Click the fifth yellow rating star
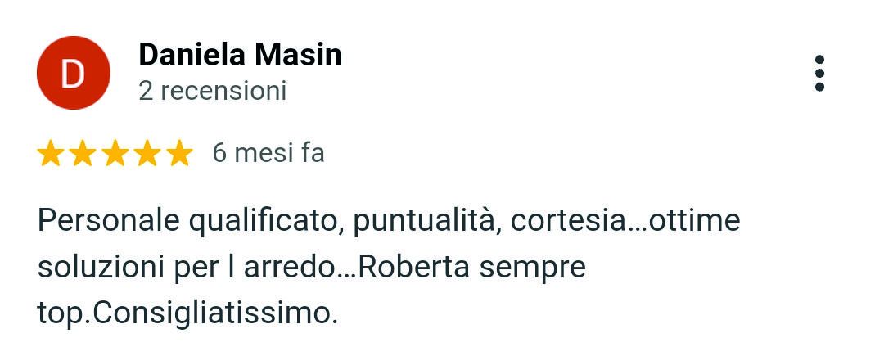Viewport: 884px width, 356px height. pos(178,153)
